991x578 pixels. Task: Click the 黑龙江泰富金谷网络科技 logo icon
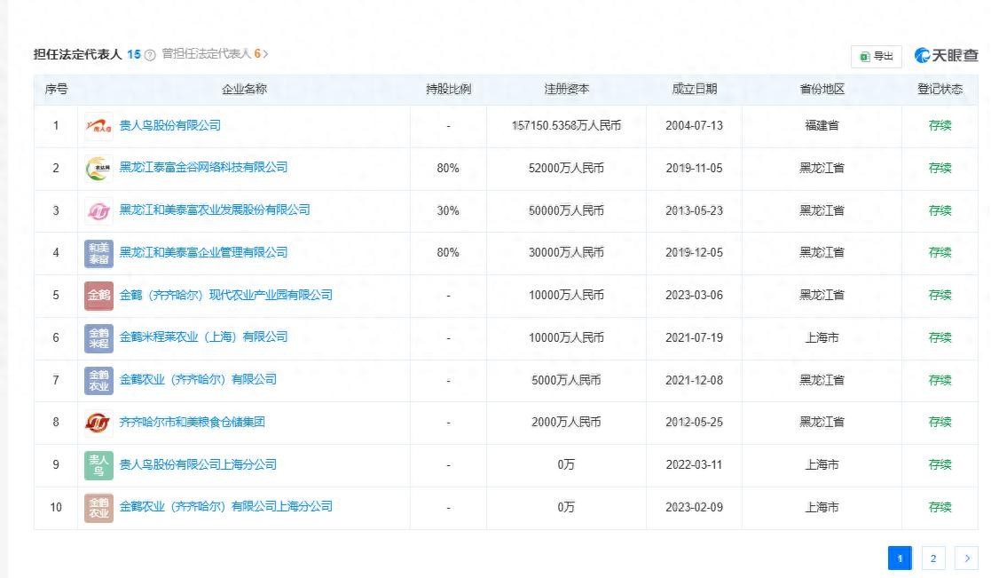click(98, 168)
